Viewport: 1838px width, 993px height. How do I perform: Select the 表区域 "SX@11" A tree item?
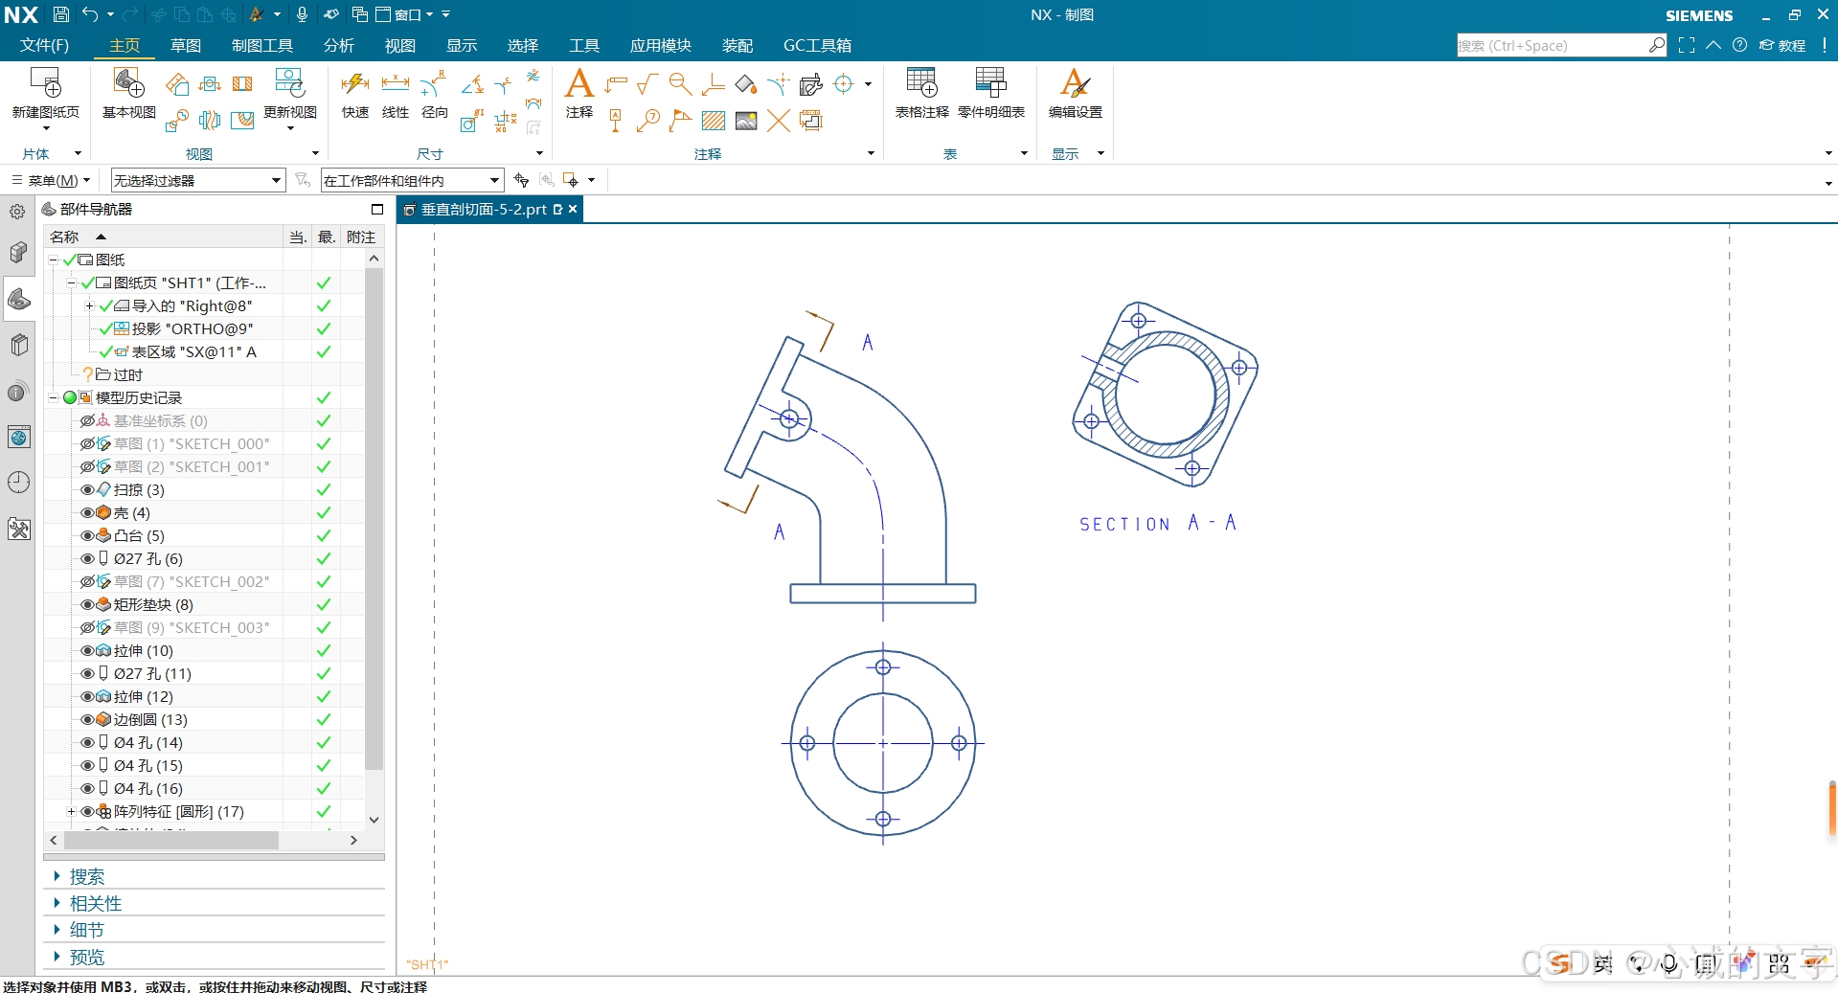193,351
